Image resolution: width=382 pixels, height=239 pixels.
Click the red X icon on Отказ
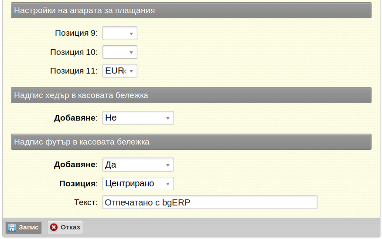click(x=54, y=227)
